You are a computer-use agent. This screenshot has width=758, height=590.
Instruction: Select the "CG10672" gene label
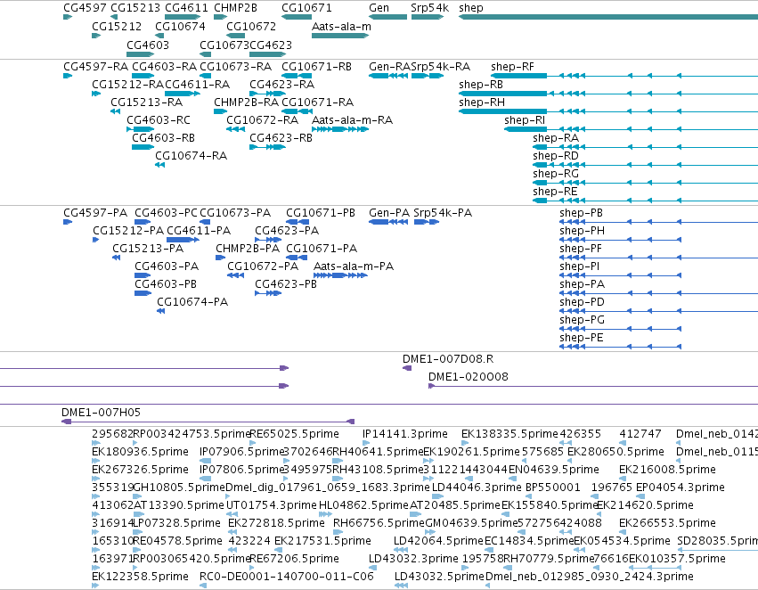point(251,27)
